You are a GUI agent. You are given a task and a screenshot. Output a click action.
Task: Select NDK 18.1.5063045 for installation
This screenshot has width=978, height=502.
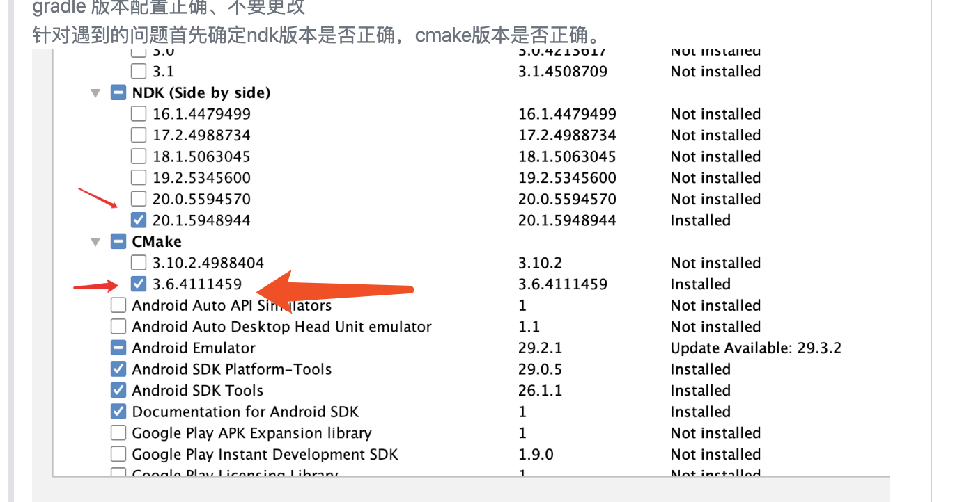tap(138, 156)
